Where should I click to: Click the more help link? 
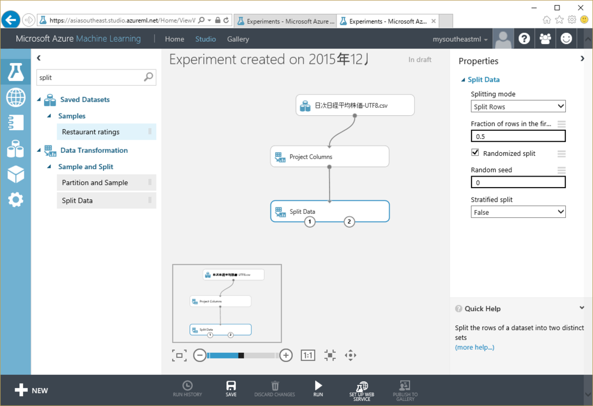(x=475, y=348)
